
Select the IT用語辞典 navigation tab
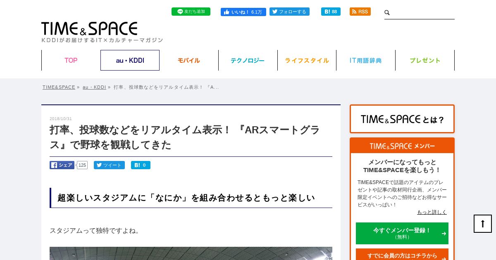click(366, 60)
